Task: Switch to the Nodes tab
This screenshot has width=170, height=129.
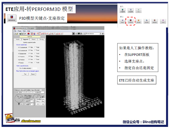Action: [x=18, y=40]
